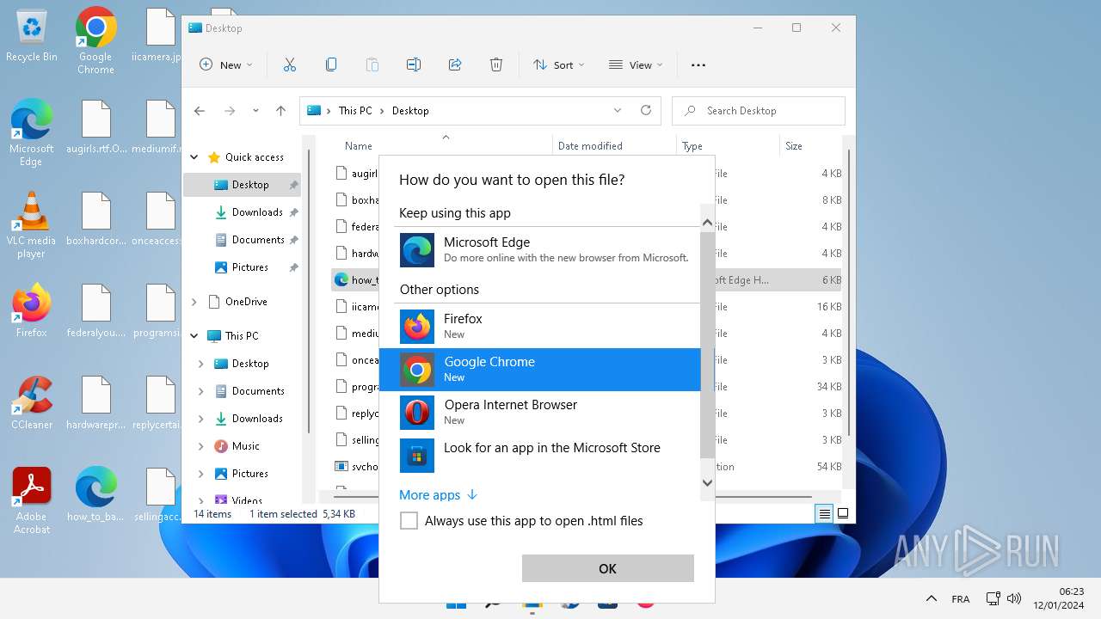Viewport: 1101px width, 619px height.
Task: Select the Adobe Acrobat desktop shortcut
Action: tap(32, 501)
